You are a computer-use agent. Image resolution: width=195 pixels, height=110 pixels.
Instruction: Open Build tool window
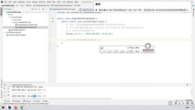(x=45, y=101)
